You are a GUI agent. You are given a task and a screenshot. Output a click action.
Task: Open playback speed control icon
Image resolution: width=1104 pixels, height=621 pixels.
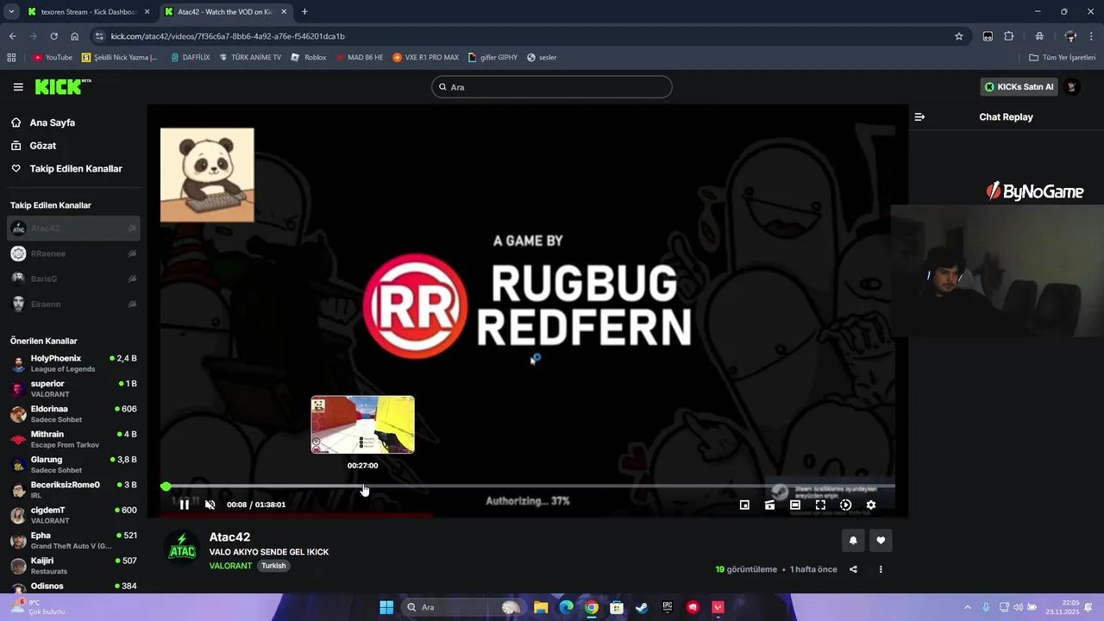coord(845,505)
